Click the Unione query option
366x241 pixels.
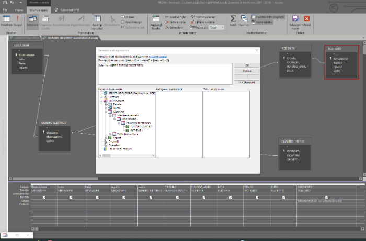click(128, 17)
